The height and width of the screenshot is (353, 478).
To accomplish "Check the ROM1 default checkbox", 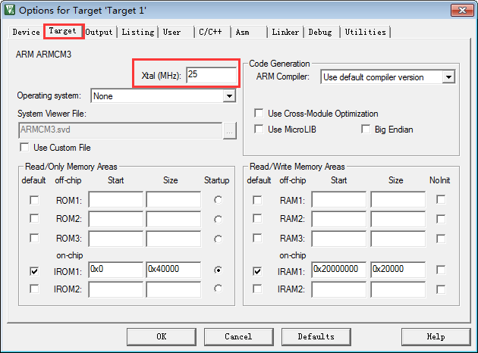I will point(34,200).
